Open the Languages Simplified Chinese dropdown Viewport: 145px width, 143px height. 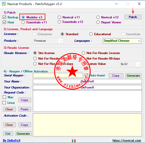122,41
